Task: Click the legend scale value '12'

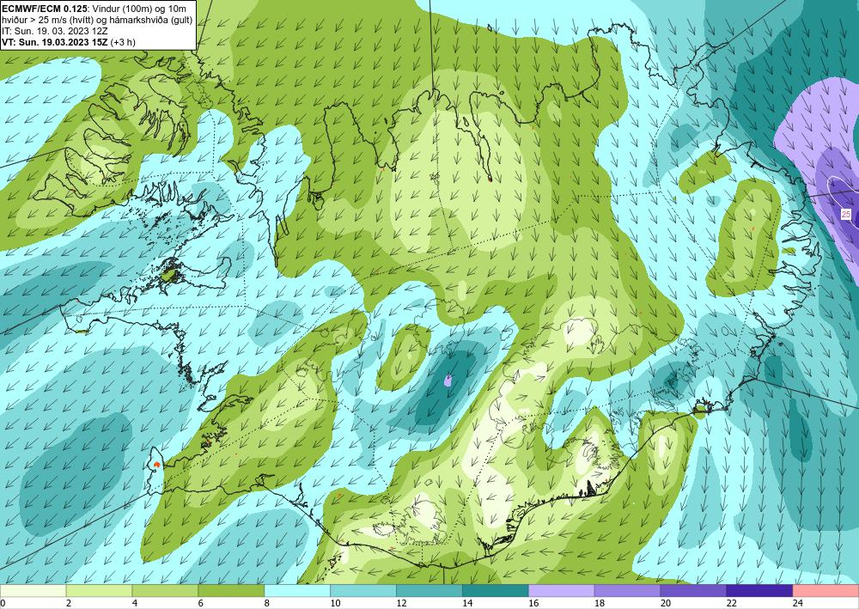Action: pyautogui.click(x=401, y=604)
